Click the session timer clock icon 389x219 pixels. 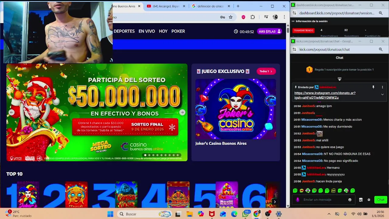point(236,31)
